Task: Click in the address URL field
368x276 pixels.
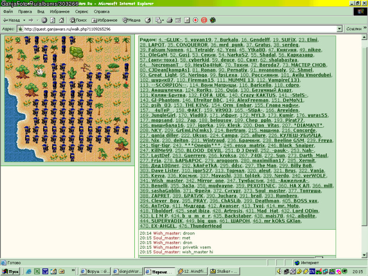Action: tap(180, 29)
